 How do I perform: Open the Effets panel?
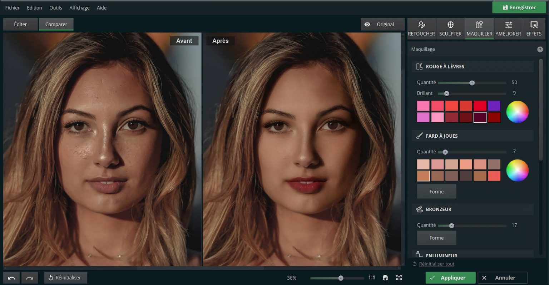534,29
